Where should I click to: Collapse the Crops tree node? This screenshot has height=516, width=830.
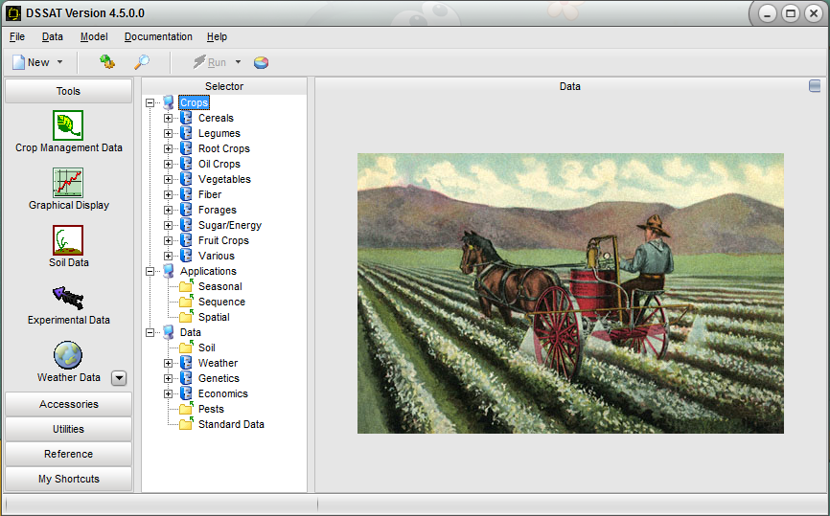150,102
